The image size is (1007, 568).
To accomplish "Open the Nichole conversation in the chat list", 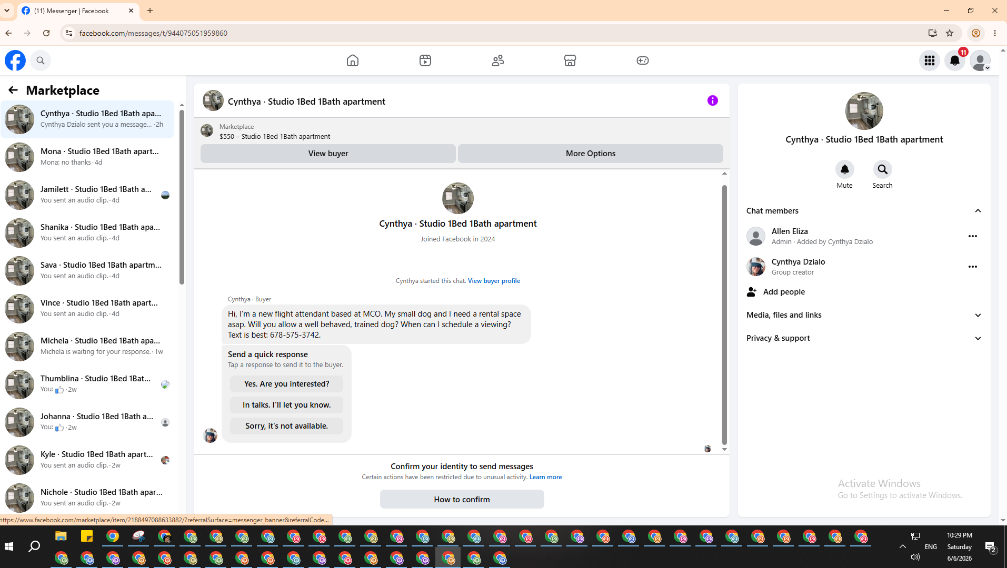I will (87, 498).
